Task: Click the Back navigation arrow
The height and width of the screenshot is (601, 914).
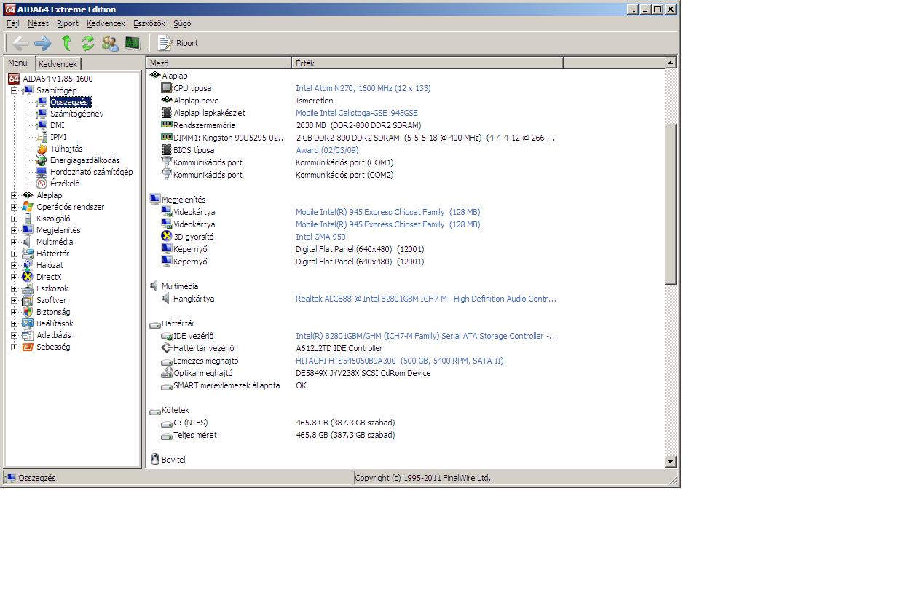Action: pyautogui.click(x=20, y=43)
